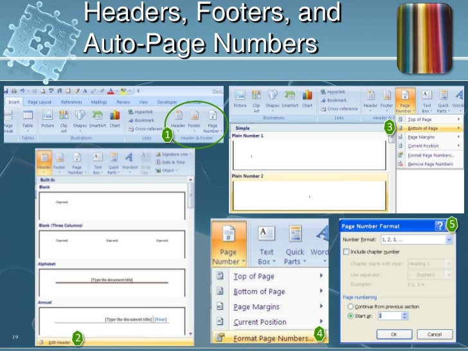This screenshot has width=468, height=351.
Task: Click OK in Page Number Format dialog
Action: (x=394, y=334)
